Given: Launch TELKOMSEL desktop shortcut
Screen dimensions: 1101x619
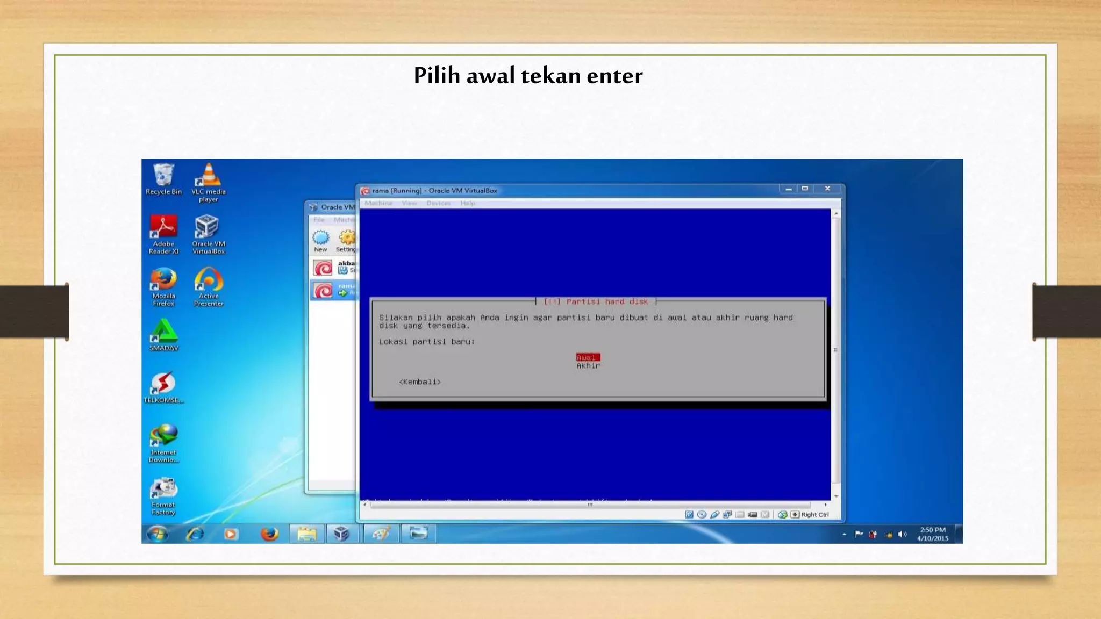Looking at the screenshot, I should (163, 387).
